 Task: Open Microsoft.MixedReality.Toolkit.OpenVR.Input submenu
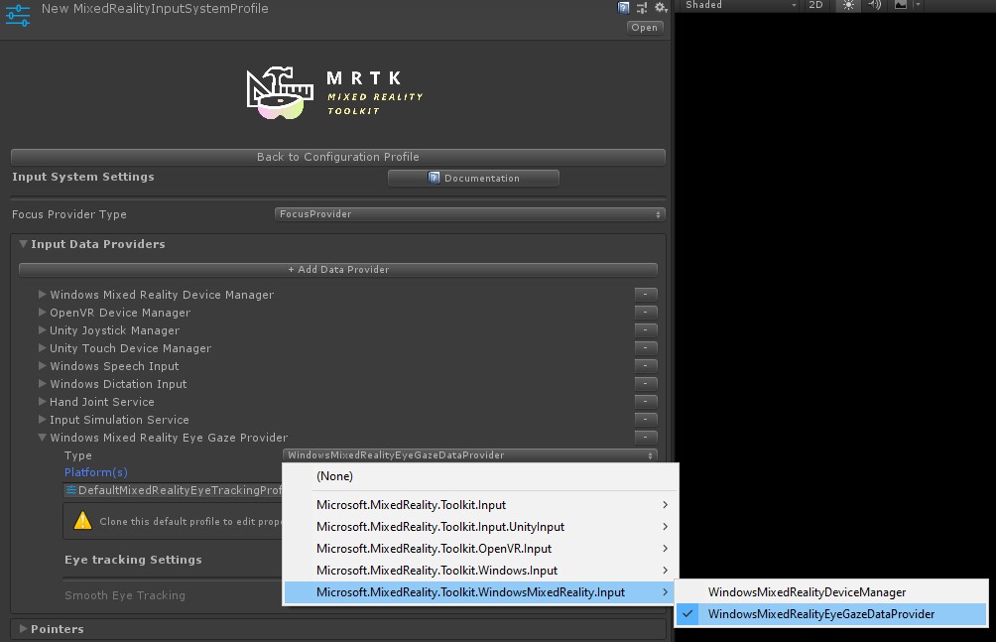(x=480, y=548)
